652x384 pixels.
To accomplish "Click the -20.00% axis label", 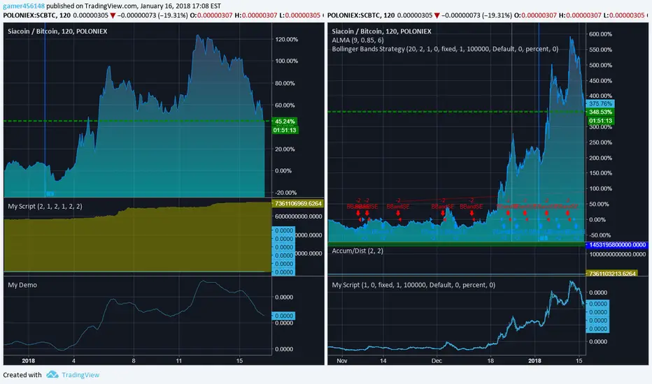I will point(285,193).
